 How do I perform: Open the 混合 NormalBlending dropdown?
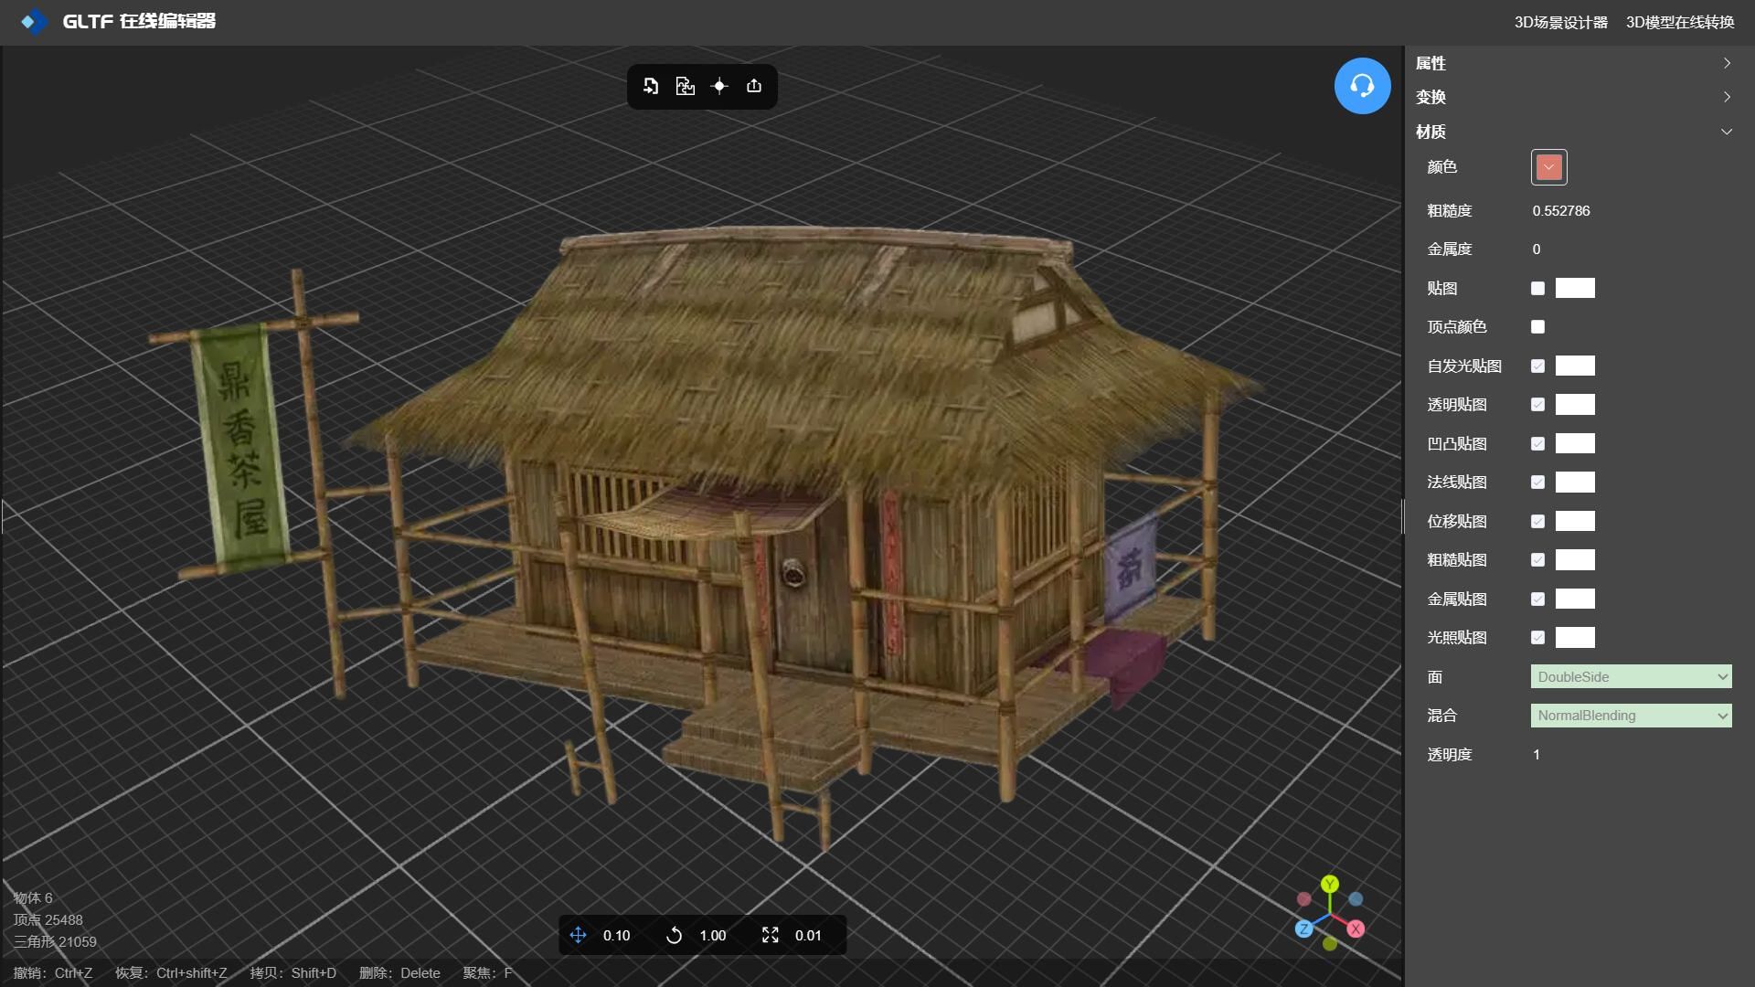tap(1631, 716)
